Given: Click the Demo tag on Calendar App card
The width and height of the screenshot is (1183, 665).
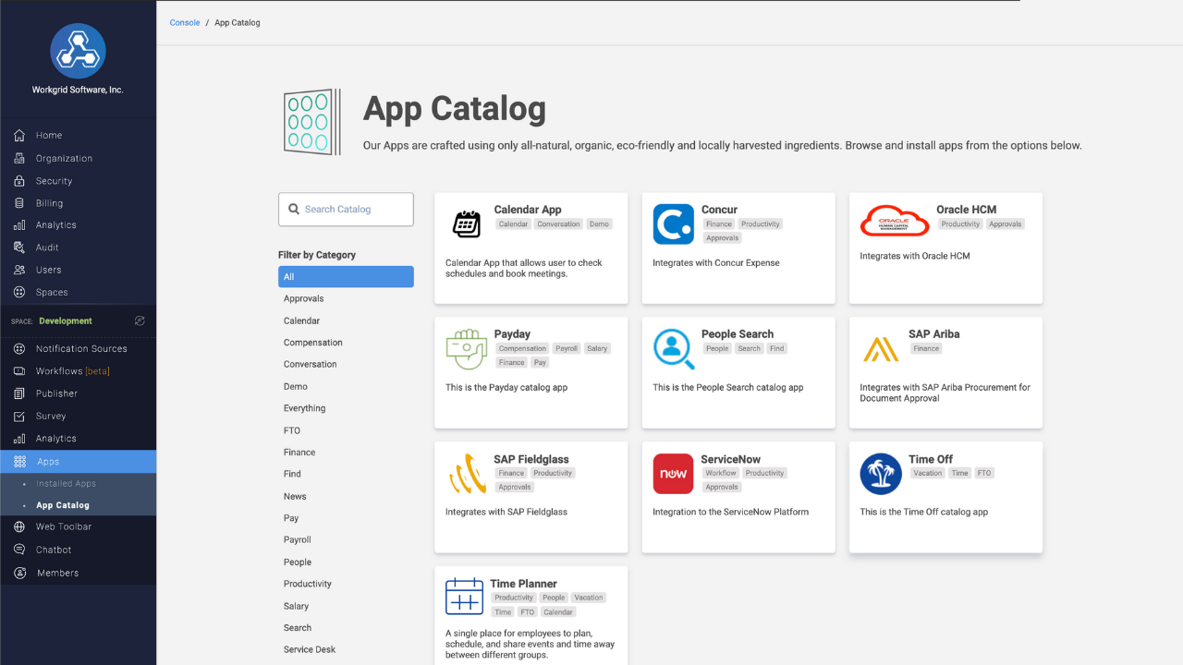Looking at the screenshot, I should tap(600, 224).
